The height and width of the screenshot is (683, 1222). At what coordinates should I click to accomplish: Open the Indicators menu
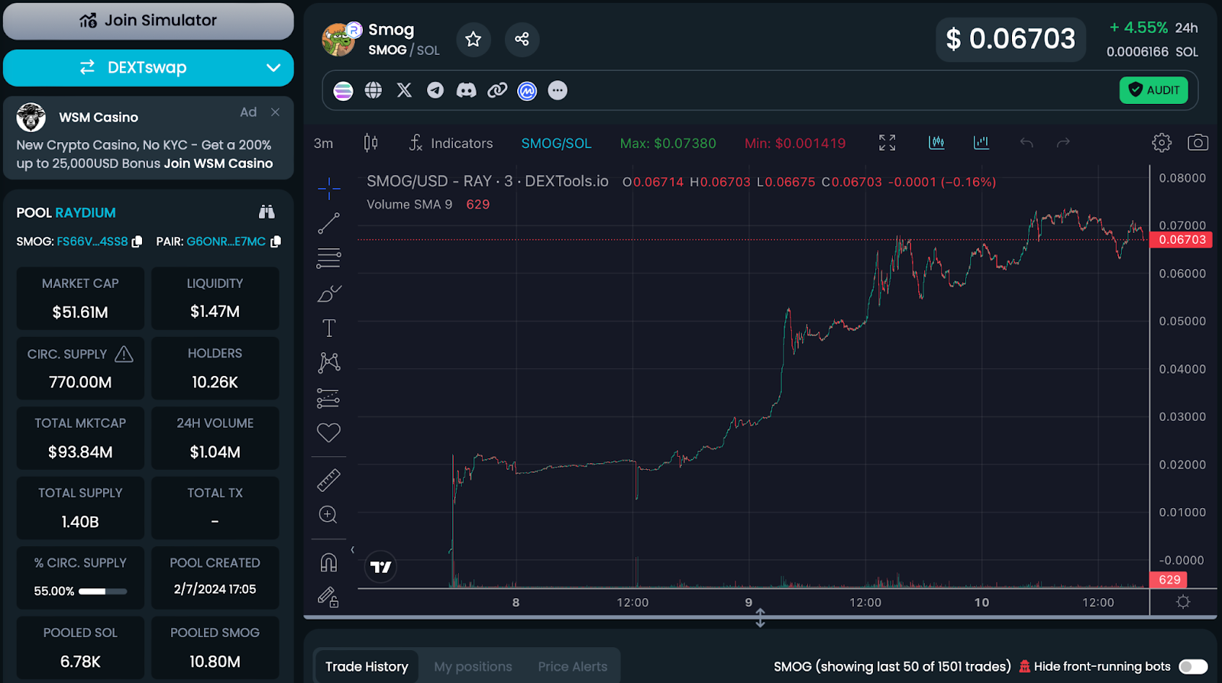click(451, 143)
